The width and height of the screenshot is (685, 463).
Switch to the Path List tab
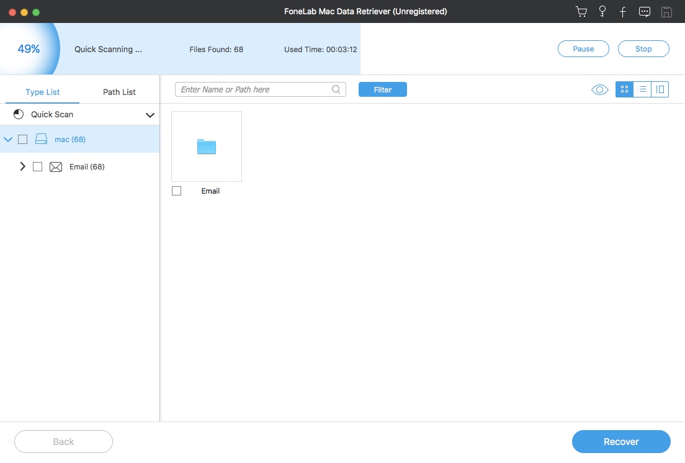click(119, 92)
